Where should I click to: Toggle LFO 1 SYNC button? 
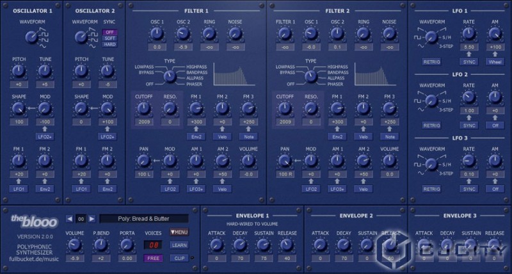click(469, 61)
